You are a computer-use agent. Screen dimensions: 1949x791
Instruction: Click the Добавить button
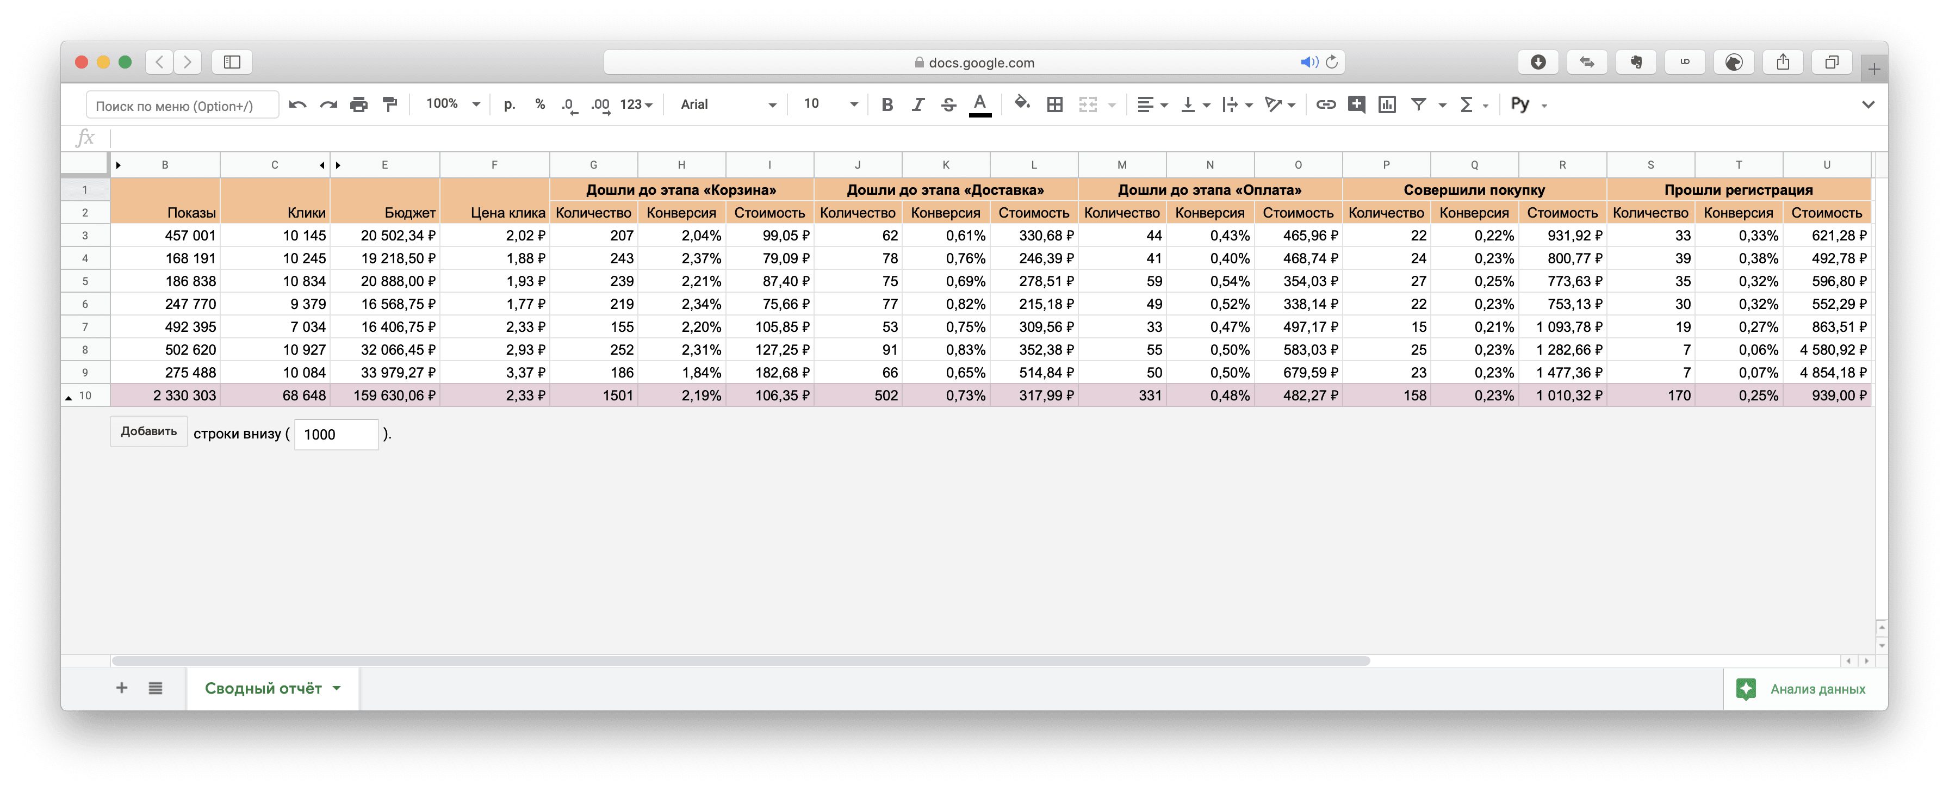pos(148,431)
